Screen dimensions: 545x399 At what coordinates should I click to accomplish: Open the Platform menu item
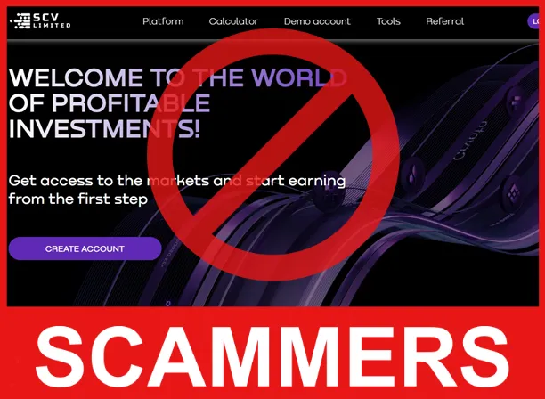163,21
